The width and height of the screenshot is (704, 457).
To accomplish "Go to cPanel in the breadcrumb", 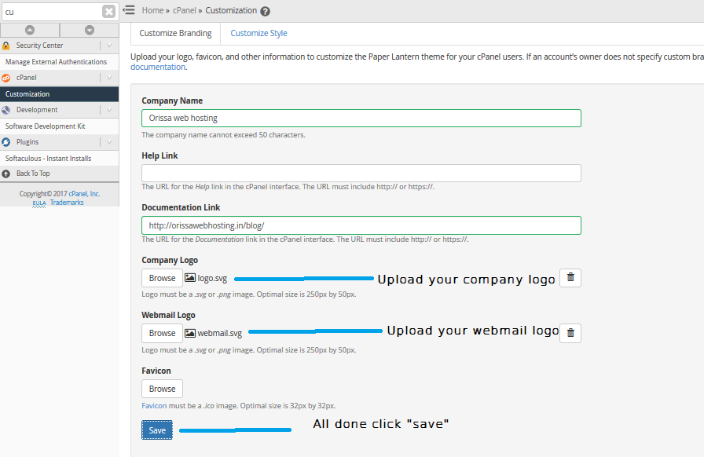I will point(185,10).
